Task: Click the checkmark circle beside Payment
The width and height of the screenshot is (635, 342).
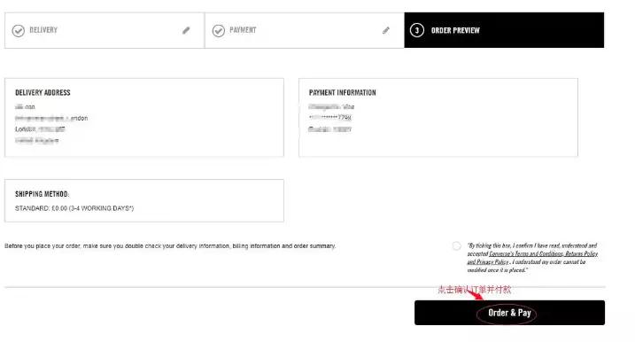Action: tap(218, 31)
